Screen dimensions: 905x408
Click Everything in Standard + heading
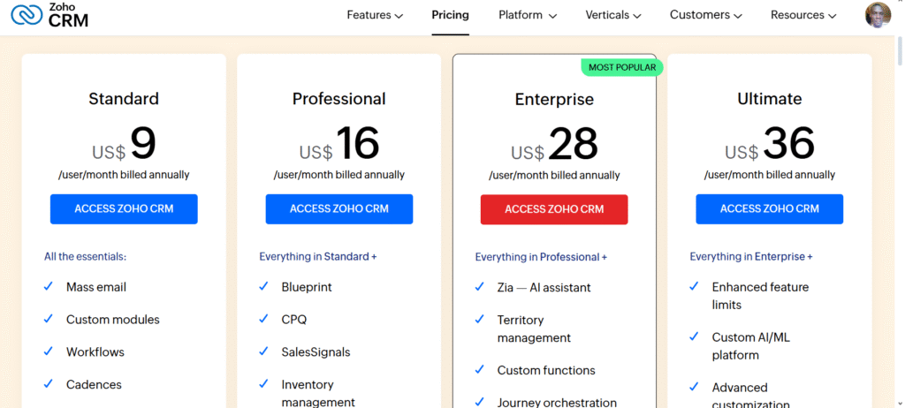click(x=318, y=256)
